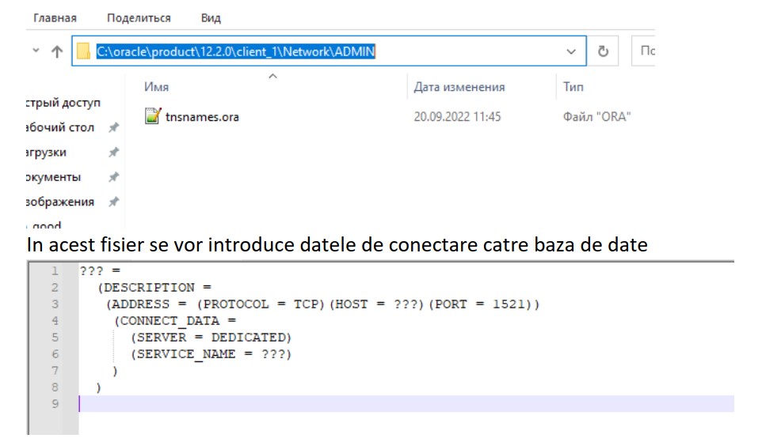Open the quick access (доступ) sidebar item

(63, 103)
